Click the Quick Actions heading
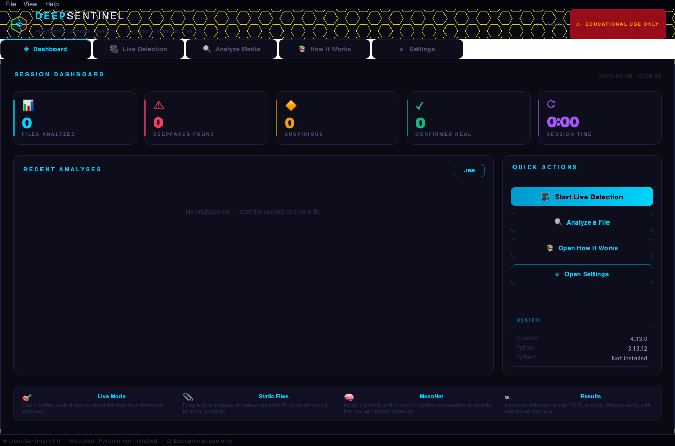The height and width of the screenshot is (446, 675). click(x=545, y=167)
